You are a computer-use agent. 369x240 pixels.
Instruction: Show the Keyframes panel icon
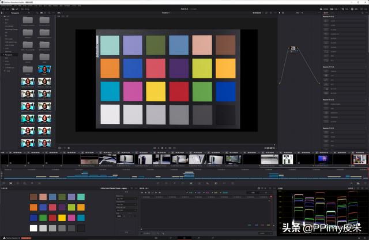coord(351,183)
